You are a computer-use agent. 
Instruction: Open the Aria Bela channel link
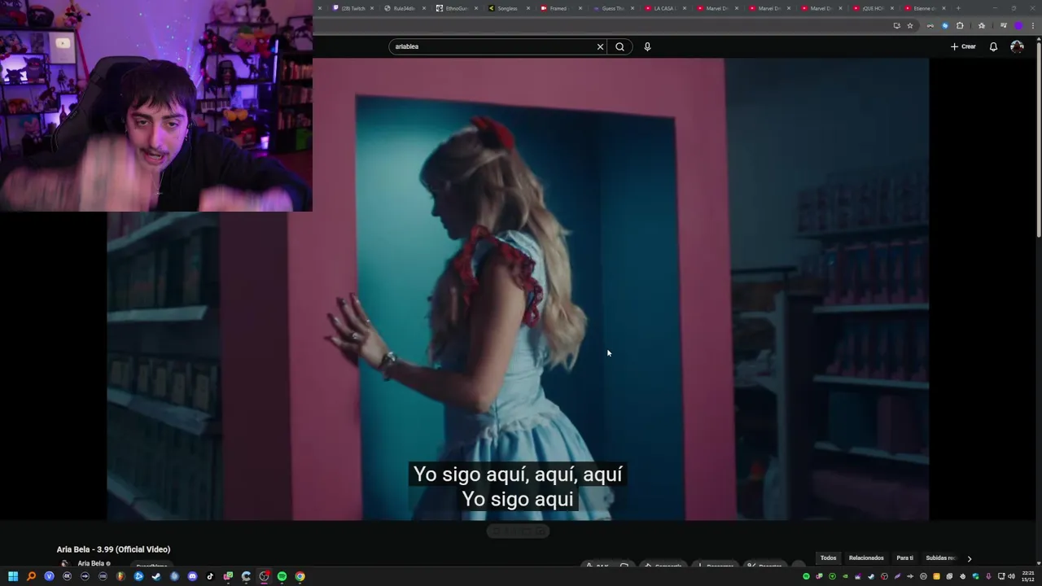pyautogui.click(x=90, y=563)
